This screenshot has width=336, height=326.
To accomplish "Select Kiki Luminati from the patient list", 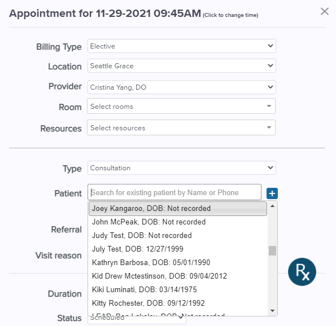I will click(178, 289).
